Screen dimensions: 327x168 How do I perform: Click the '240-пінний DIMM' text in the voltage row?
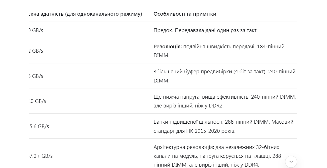[x=273, y=97]
